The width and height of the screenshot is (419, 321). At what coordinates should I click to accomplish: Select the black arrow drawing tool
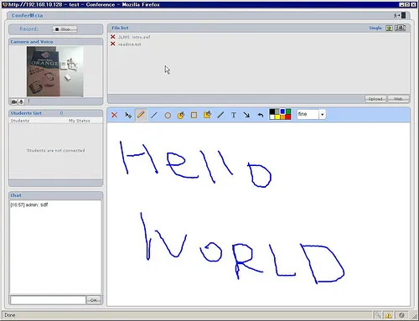246,115
